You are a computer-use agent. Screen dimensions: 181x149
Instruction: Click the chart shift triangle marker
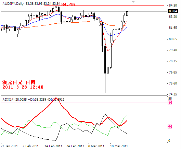[133, 2]
